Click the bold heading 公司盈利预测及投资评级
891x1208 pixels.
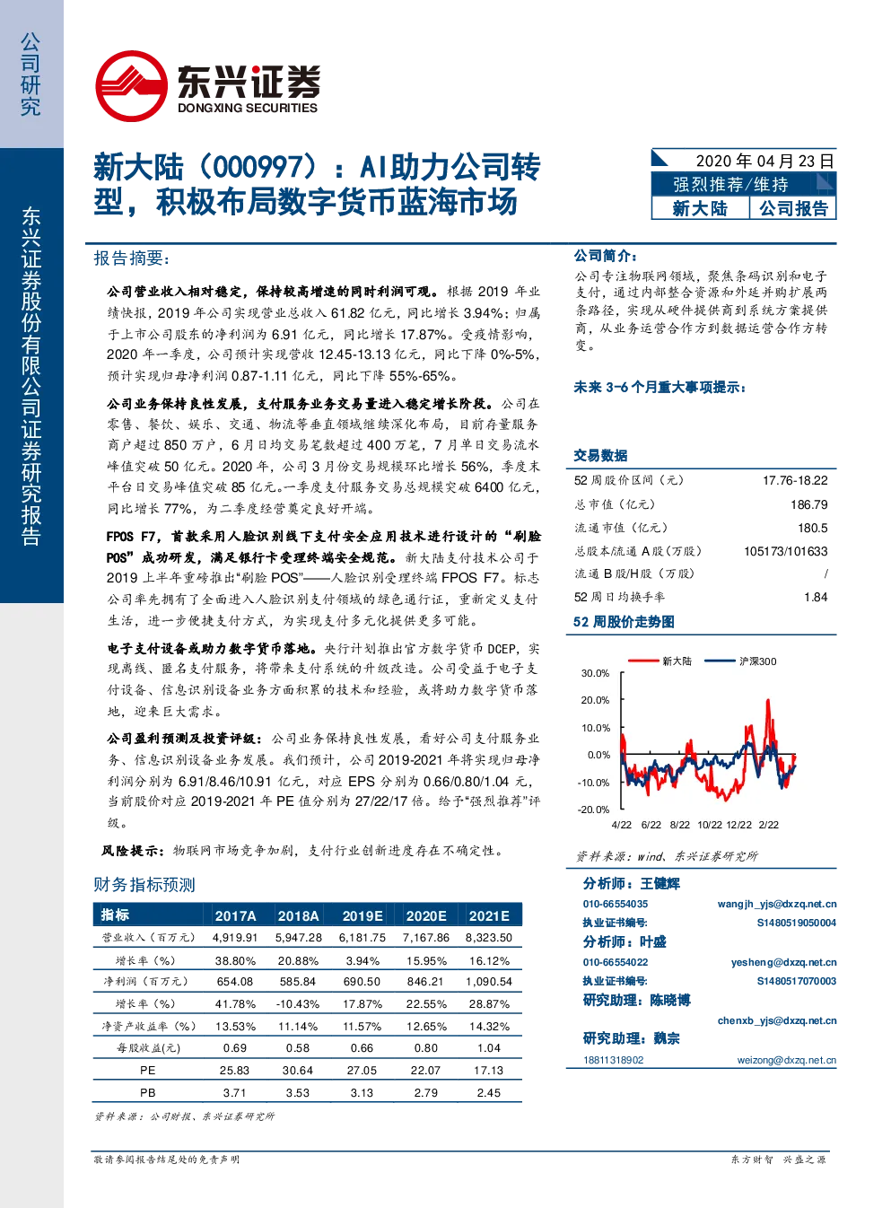pos(185,739)
